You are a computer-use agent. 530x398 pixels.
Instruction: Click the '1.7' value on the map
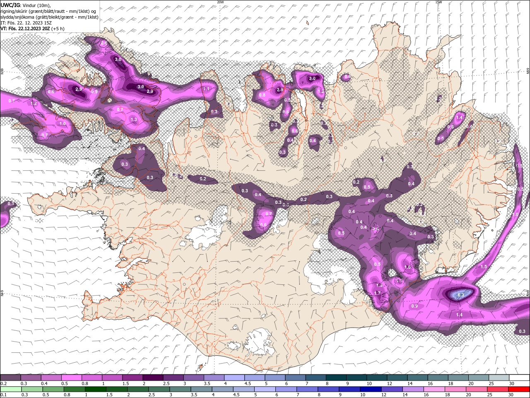click(x=377, y=293)
